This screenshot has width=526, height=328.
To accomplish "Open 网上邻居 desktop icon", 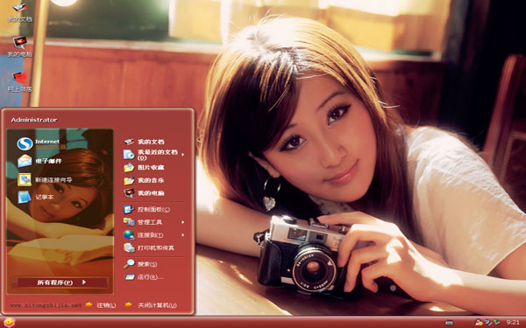I will point(20,82).
